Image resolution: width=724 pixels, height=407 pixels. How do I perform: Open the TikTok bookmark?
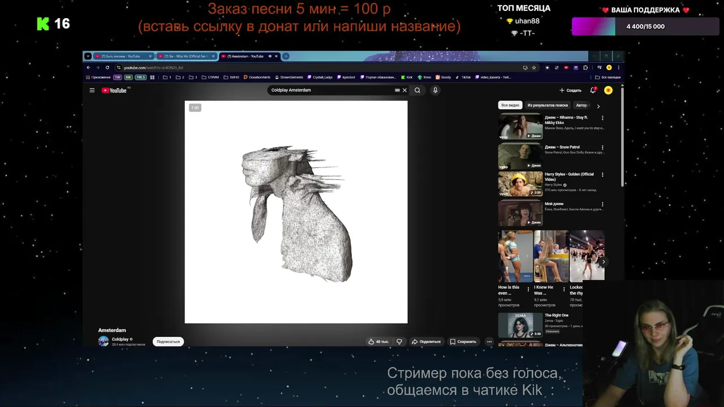coord(463,77)
